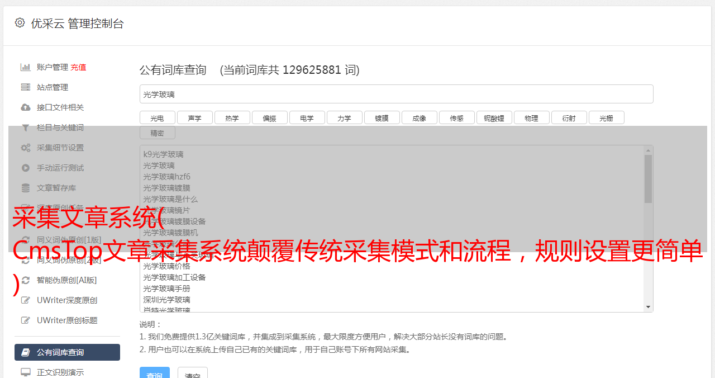Viewport: 715px width, 378px height.
Task: Click the 传感 tag button
Action: [x=457, y=117]
